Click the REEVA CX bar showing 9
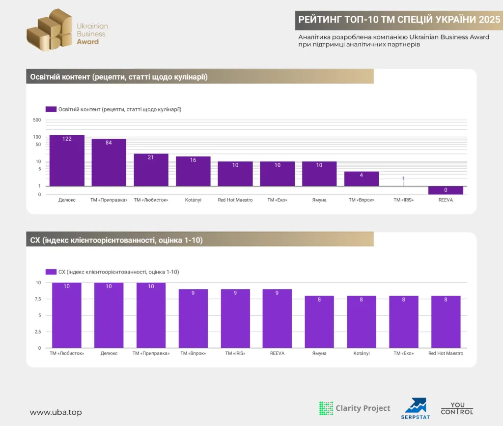 tap(277, 318)
